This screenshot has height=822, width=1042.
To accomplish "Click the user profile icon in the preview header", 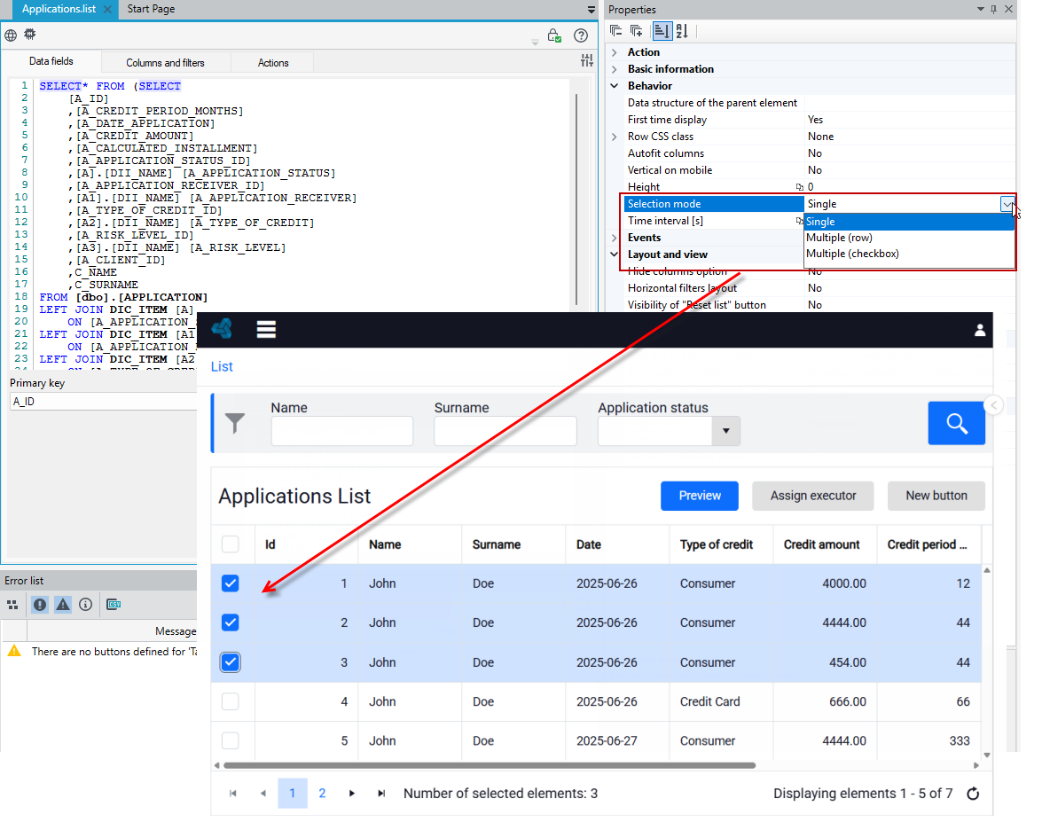I will pyautogui.click(x=980, y=330).
